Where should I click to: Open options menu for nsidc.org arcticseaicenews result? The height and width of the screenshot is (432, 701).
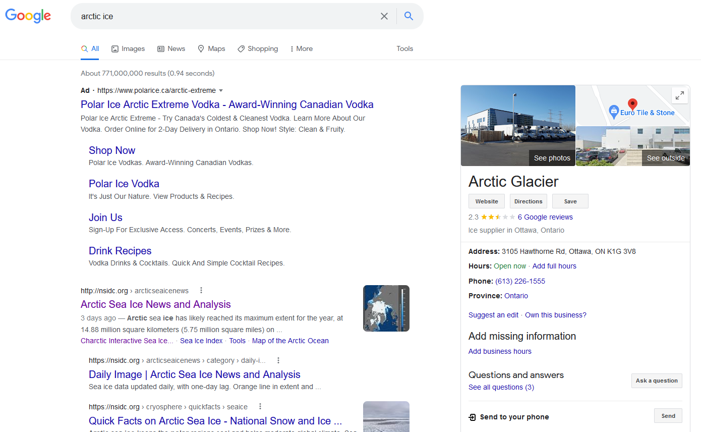tap(201, 290)
